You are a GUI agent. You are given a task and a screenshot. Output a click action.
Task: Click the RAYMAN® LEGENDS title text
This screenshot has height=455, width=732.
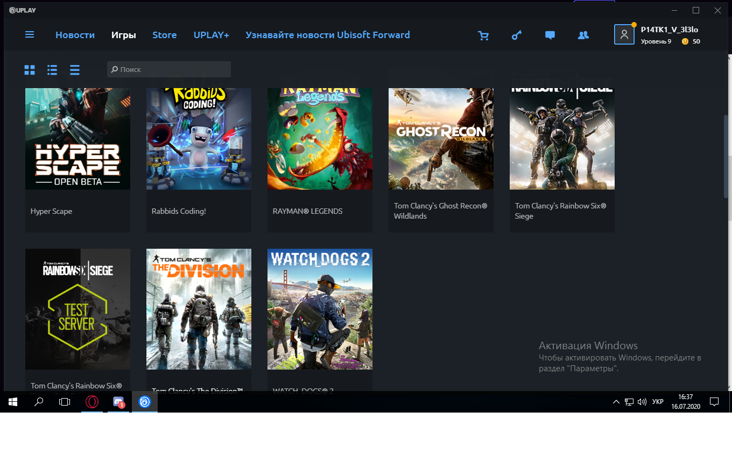click(307, 211)
